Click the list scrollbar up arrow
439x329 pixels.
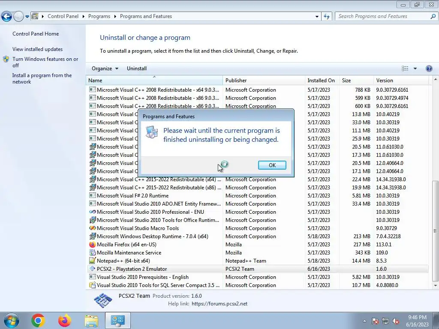point(436,79)
